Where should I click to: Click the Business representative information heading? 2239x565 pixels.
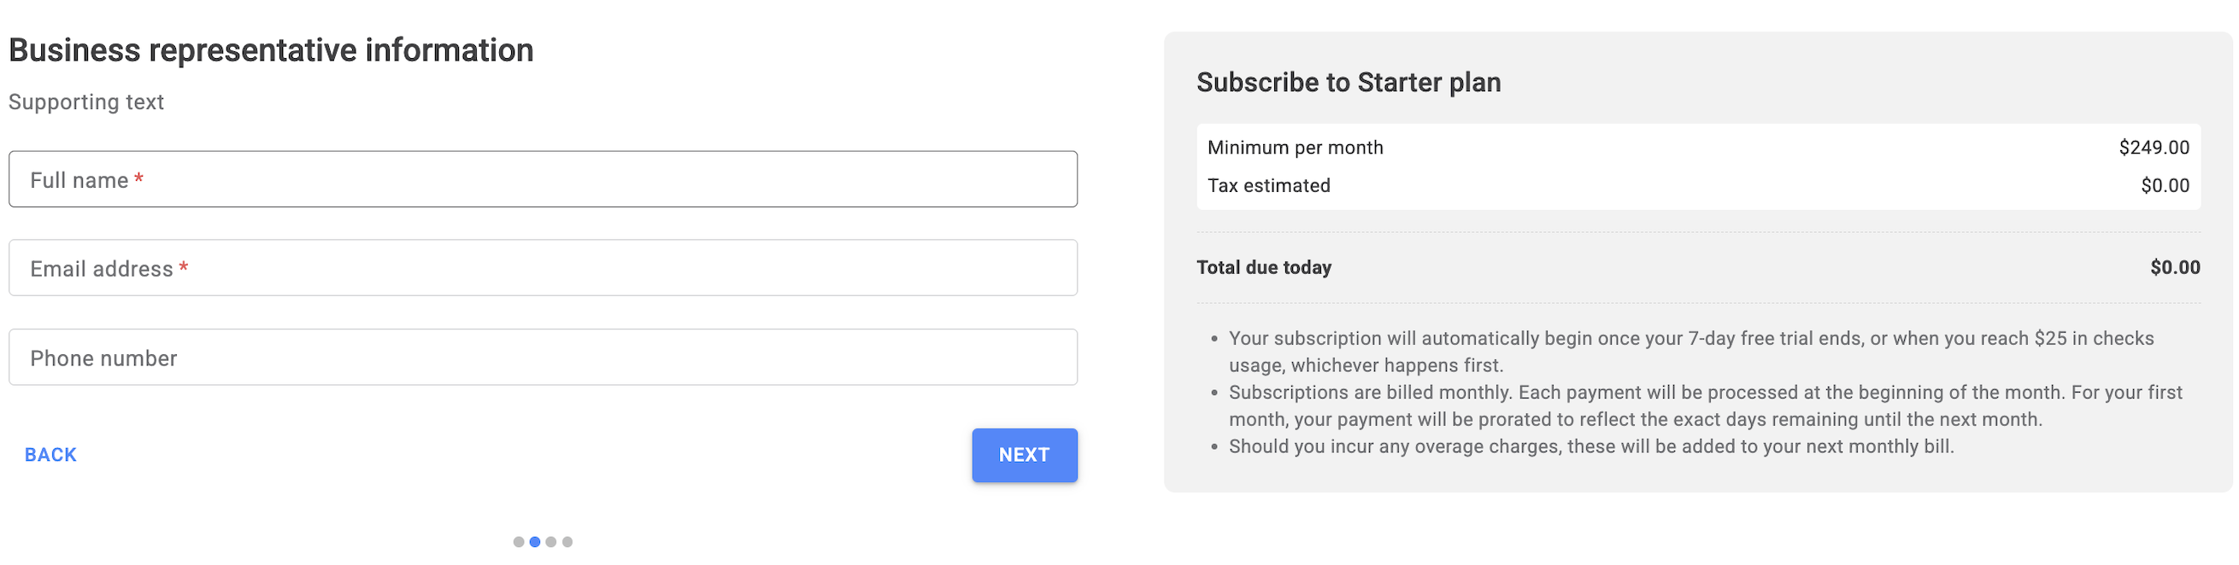271,50
